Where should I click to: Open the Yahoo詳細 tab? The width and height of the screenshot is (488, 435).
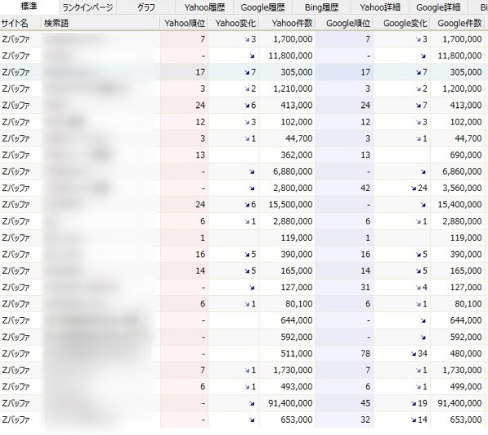(x=380, y=7)
